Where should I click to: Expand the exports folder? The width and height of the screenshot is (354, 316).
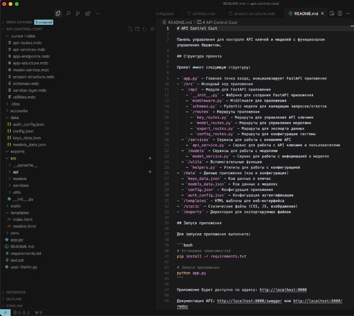coord(17,152)
